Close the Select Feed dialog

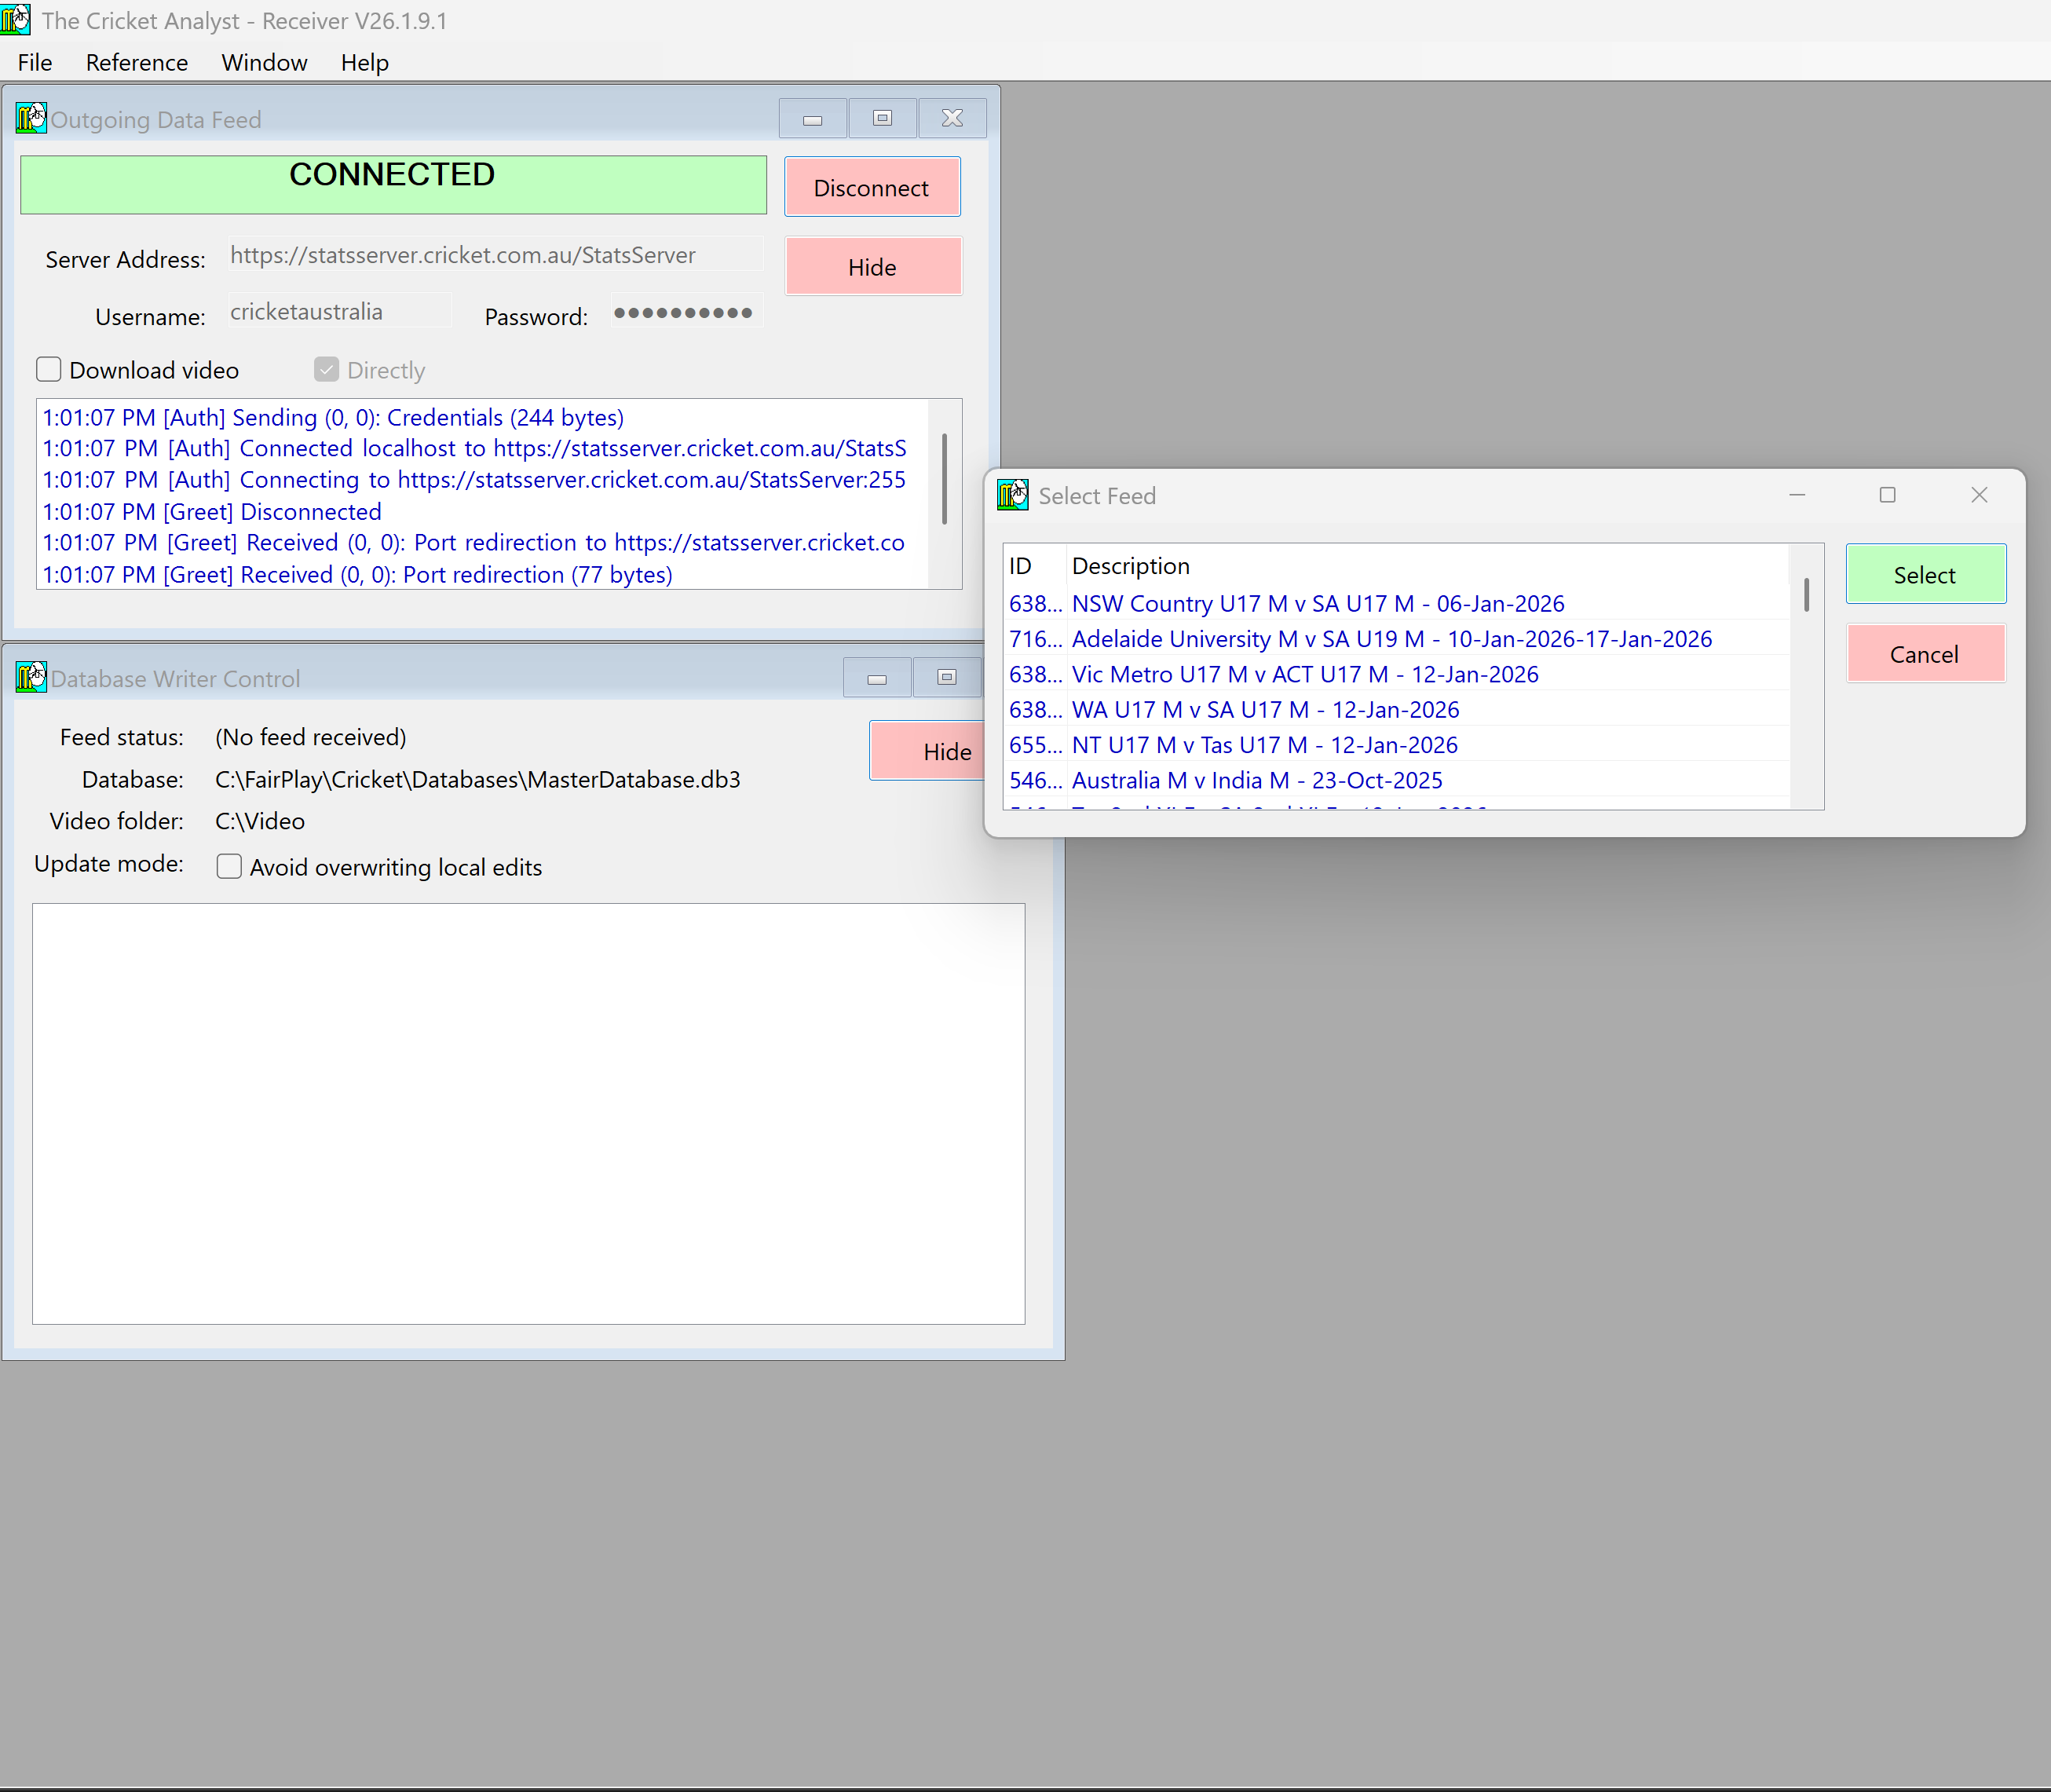[x=1979, y=495]
